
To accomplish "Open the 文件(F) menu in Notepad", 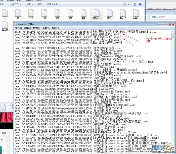I will tap(18, 28).
